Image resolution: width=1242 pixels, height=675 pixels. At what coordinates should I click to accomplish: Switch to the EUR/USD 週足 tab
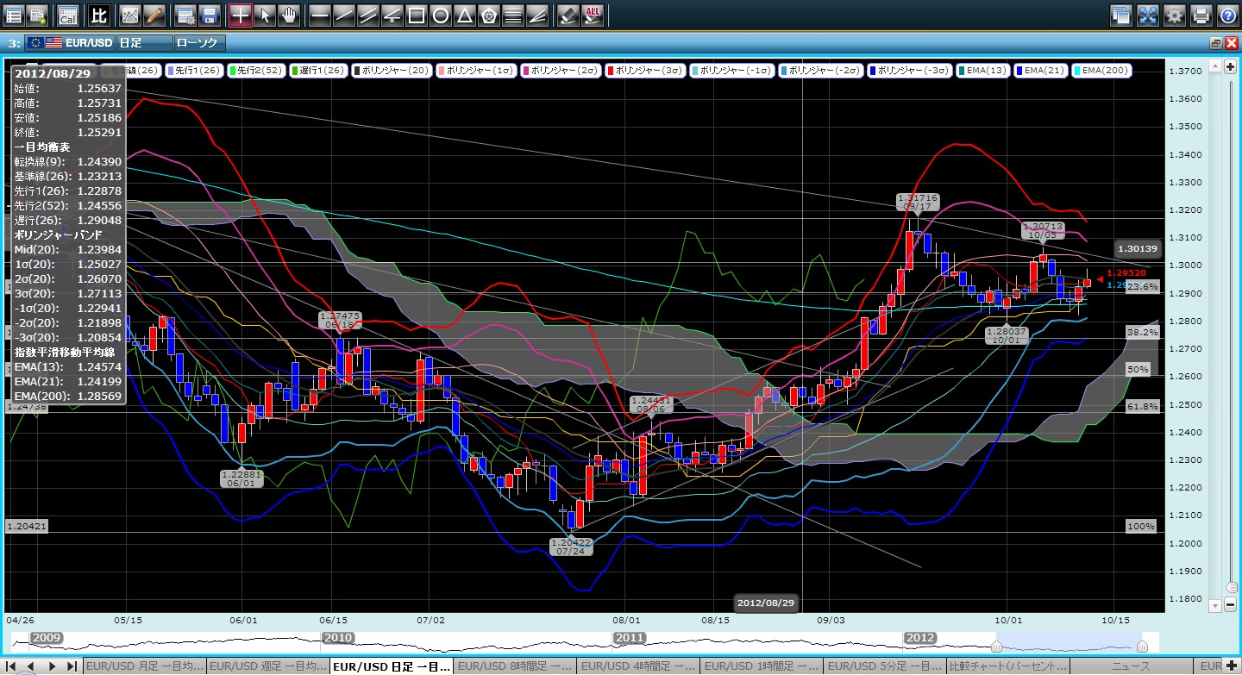coord(268,666)
